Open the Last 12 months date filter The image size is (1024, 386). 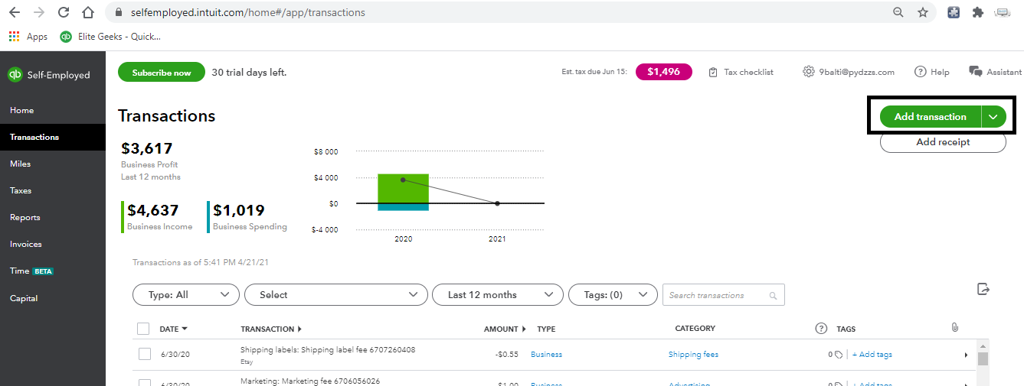coord(497,295)
